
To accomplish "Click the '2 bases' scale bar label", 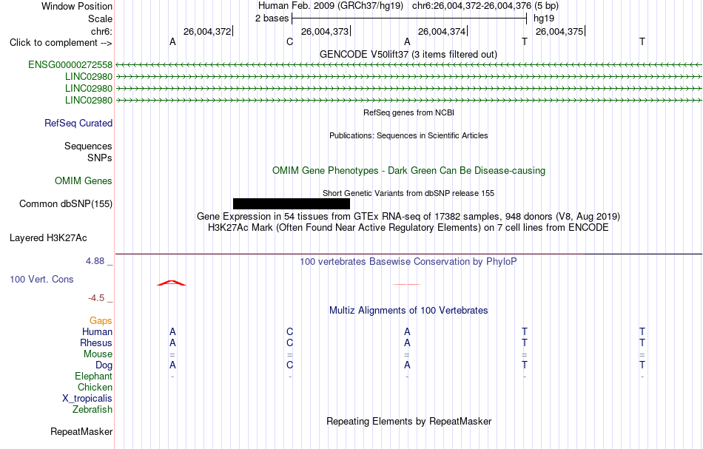I will pos(272,18).
